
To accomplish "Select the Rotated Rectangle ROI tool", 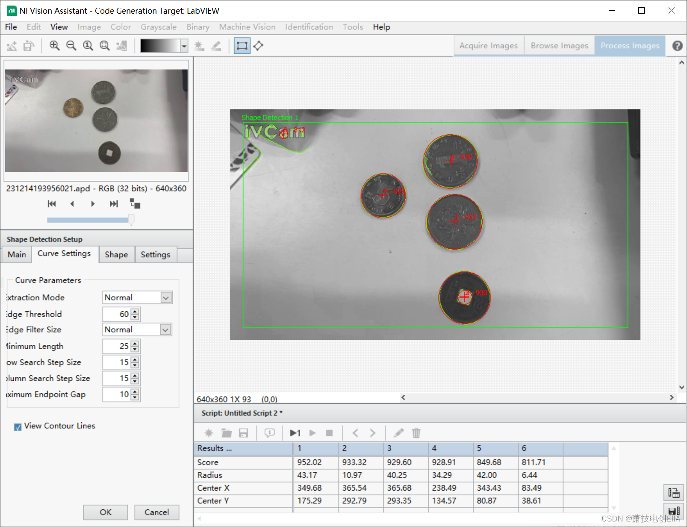I will tap(258, 46).
